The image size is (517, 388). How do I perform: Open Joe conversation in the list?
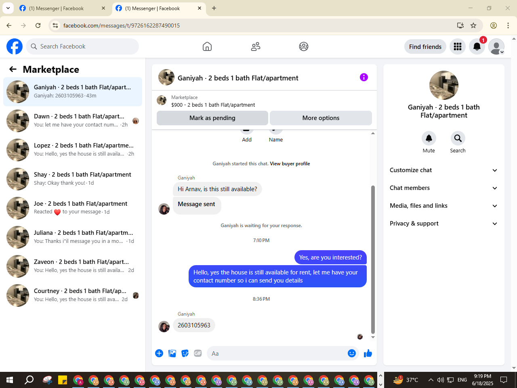tap(73, 208)
